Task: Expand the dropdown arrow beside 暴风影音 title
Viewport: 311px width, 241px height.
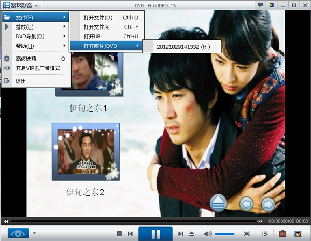Action: 36,5
